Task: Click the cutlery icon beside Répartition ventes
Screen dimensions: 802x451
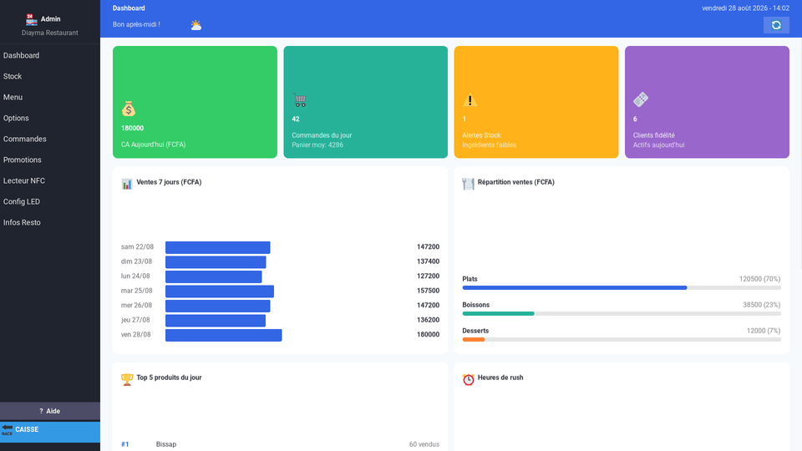Action: pos(468,184)
